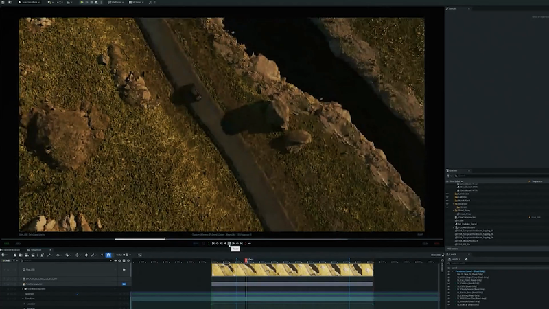Image resolution: width=549 pixels, height=309 pixels.
Task: Toggle the highlighted blue snapping icon in Sequencer
Action: click(108, 255)
